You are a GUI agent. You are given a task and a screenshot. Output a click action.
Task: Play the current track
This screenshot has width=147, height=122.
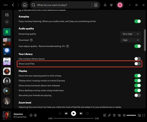(73, 113)
